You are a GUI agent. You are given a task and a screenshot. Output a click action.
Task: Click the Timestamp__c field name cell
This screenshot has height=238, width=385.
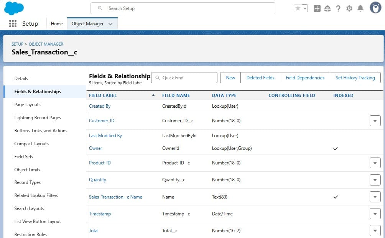click(x=176, y=214)
